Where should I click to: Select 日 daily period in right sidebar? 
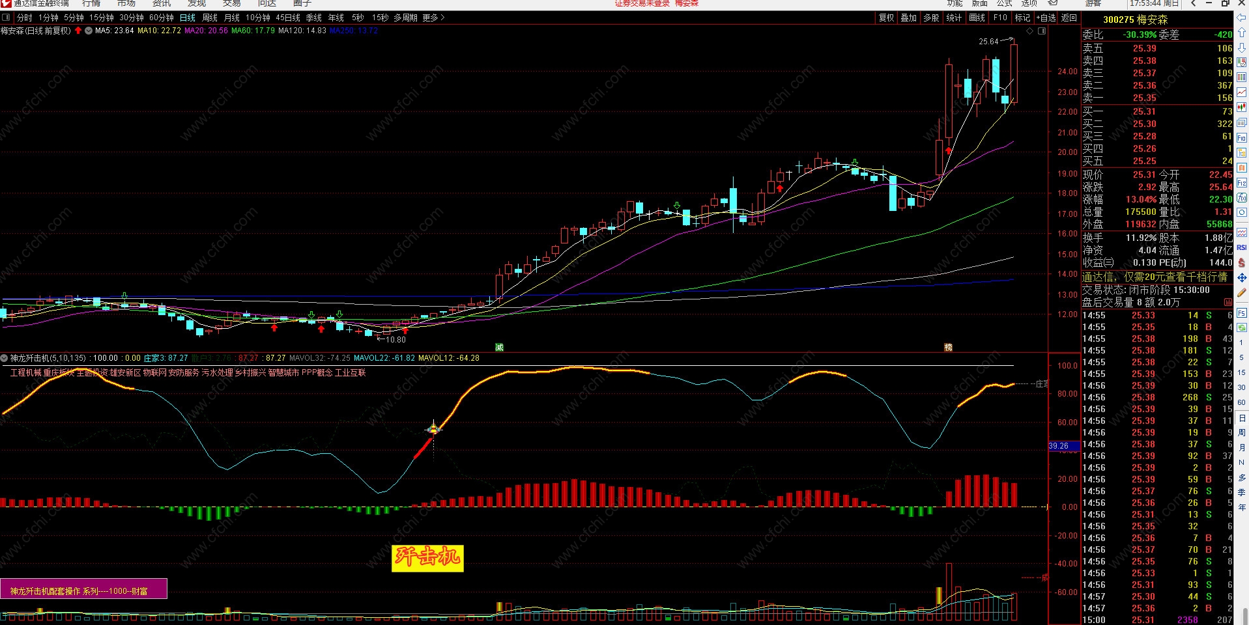coord(1242,418)
